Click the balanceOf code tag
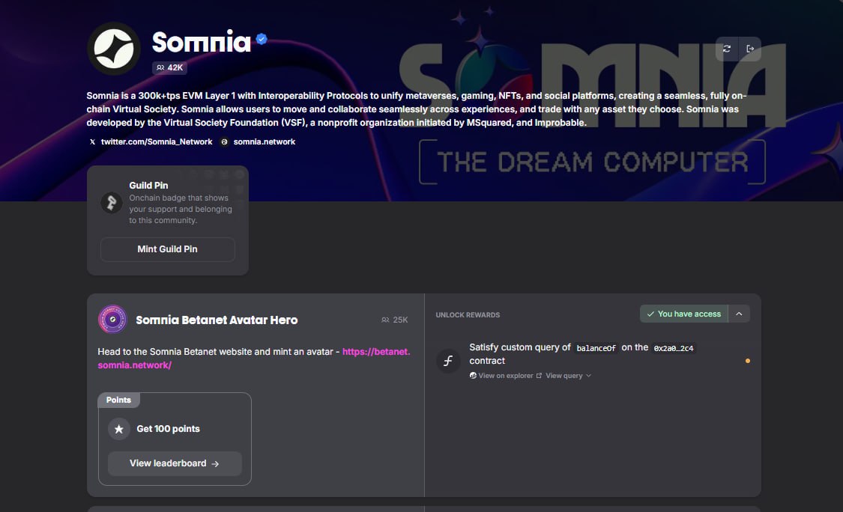Image resolution: width=843 pixels, height=512 pixels. pos(596,348)
